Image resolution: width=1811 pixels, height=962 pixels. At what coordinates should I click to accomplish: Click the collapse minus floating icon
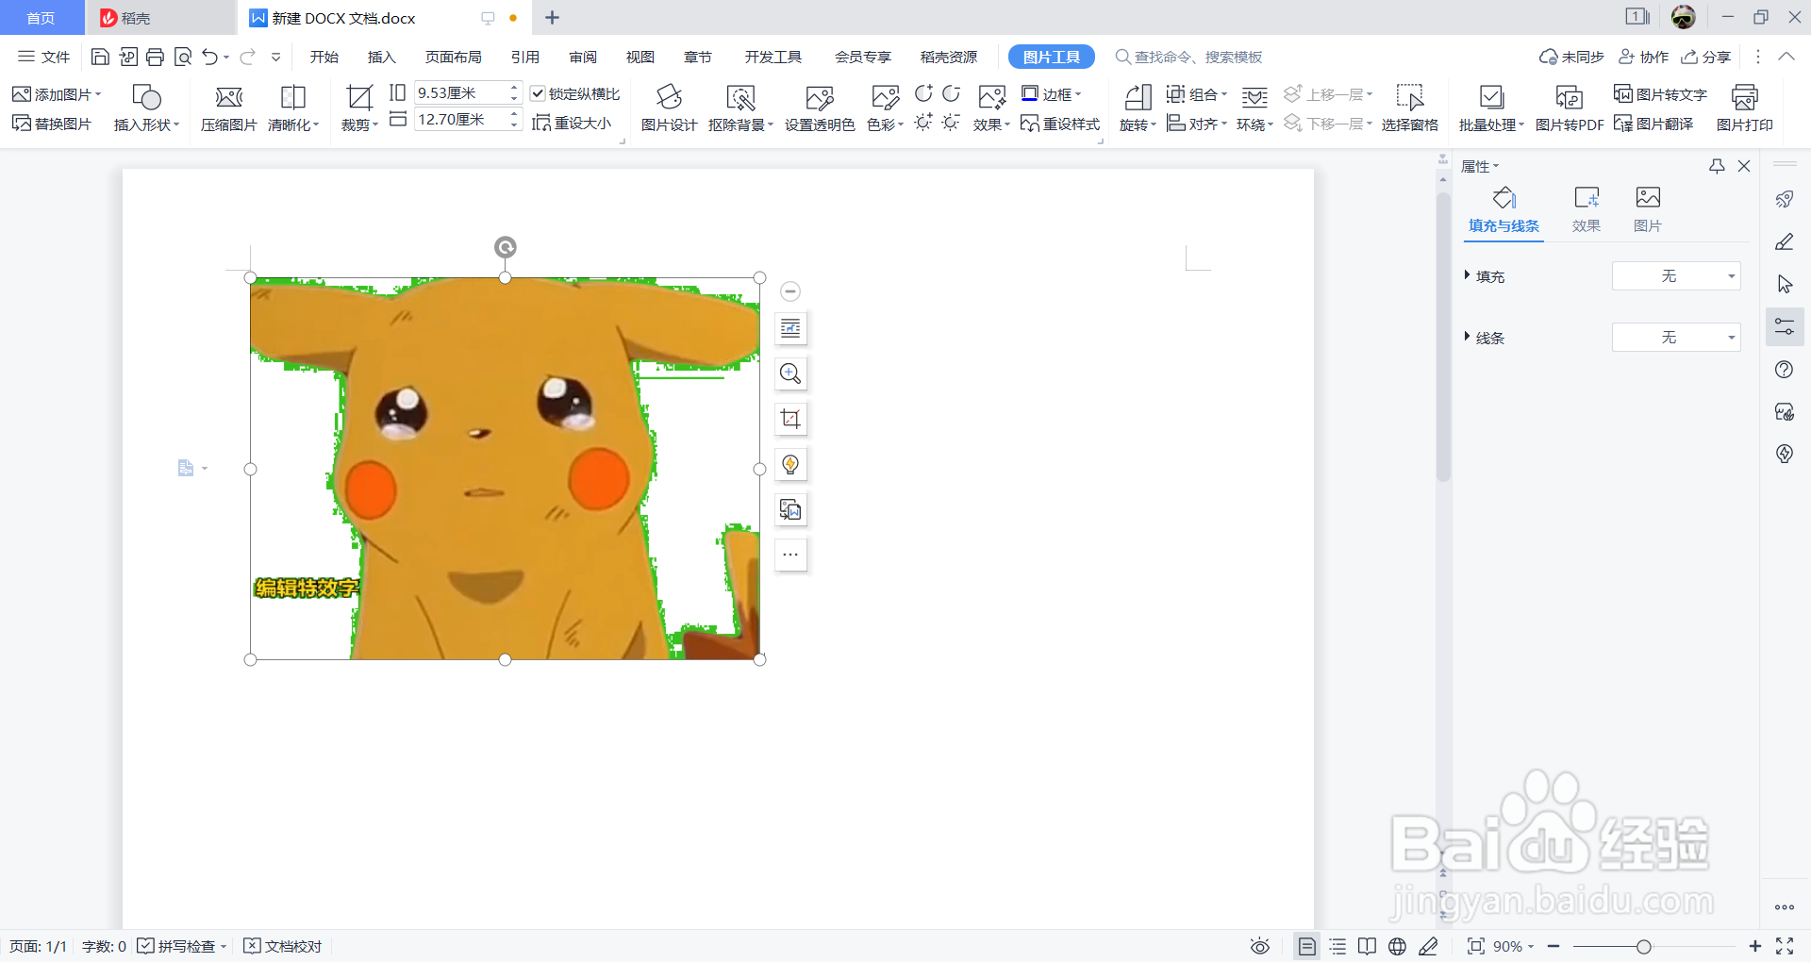tap(790, 291)
